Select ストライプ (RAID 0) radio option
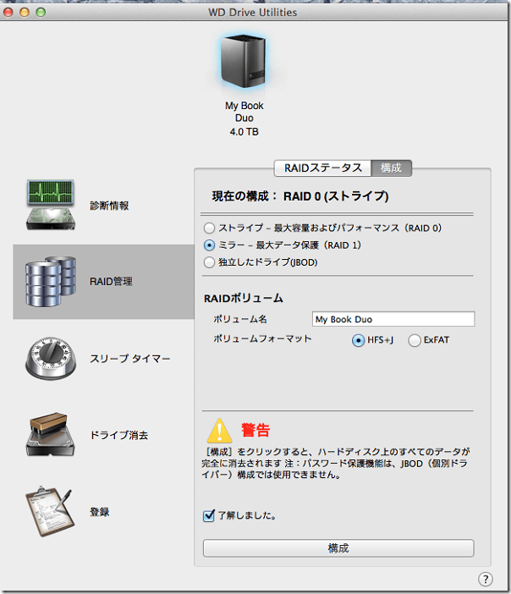Screen dimensions: 511x594 click(x=209, y=228)
